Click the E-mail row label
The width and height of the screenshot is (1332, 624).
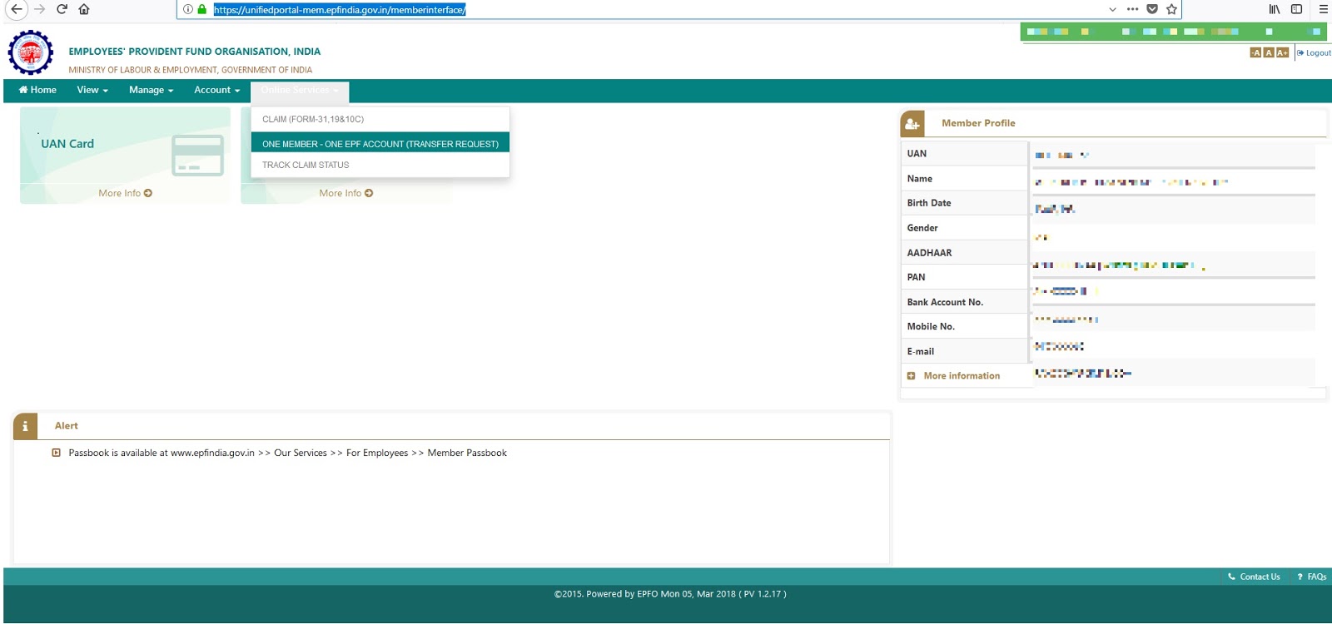(x=921, y=351)
